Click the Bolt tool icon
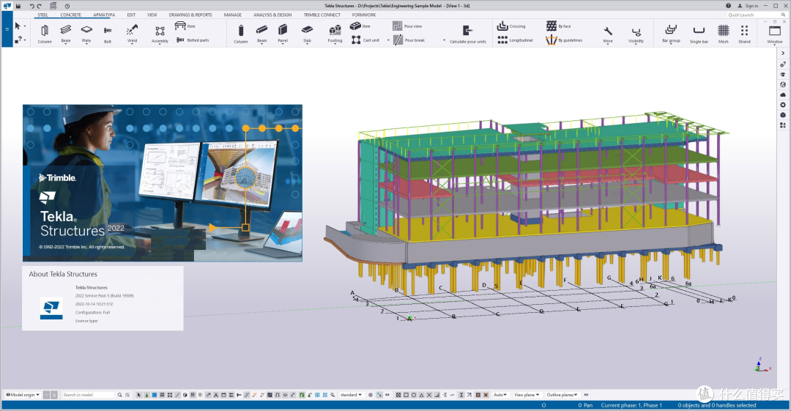This screenshot has height=411, width=791. click(x=108, y=31)
